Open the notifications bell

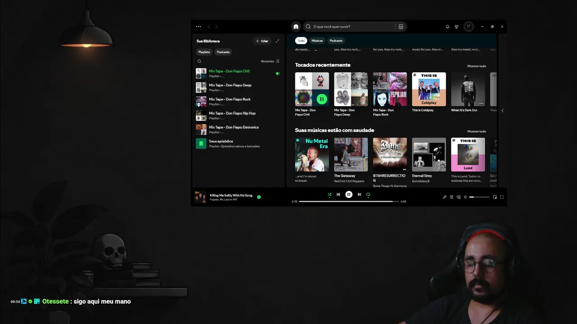[x=448, y=27]
